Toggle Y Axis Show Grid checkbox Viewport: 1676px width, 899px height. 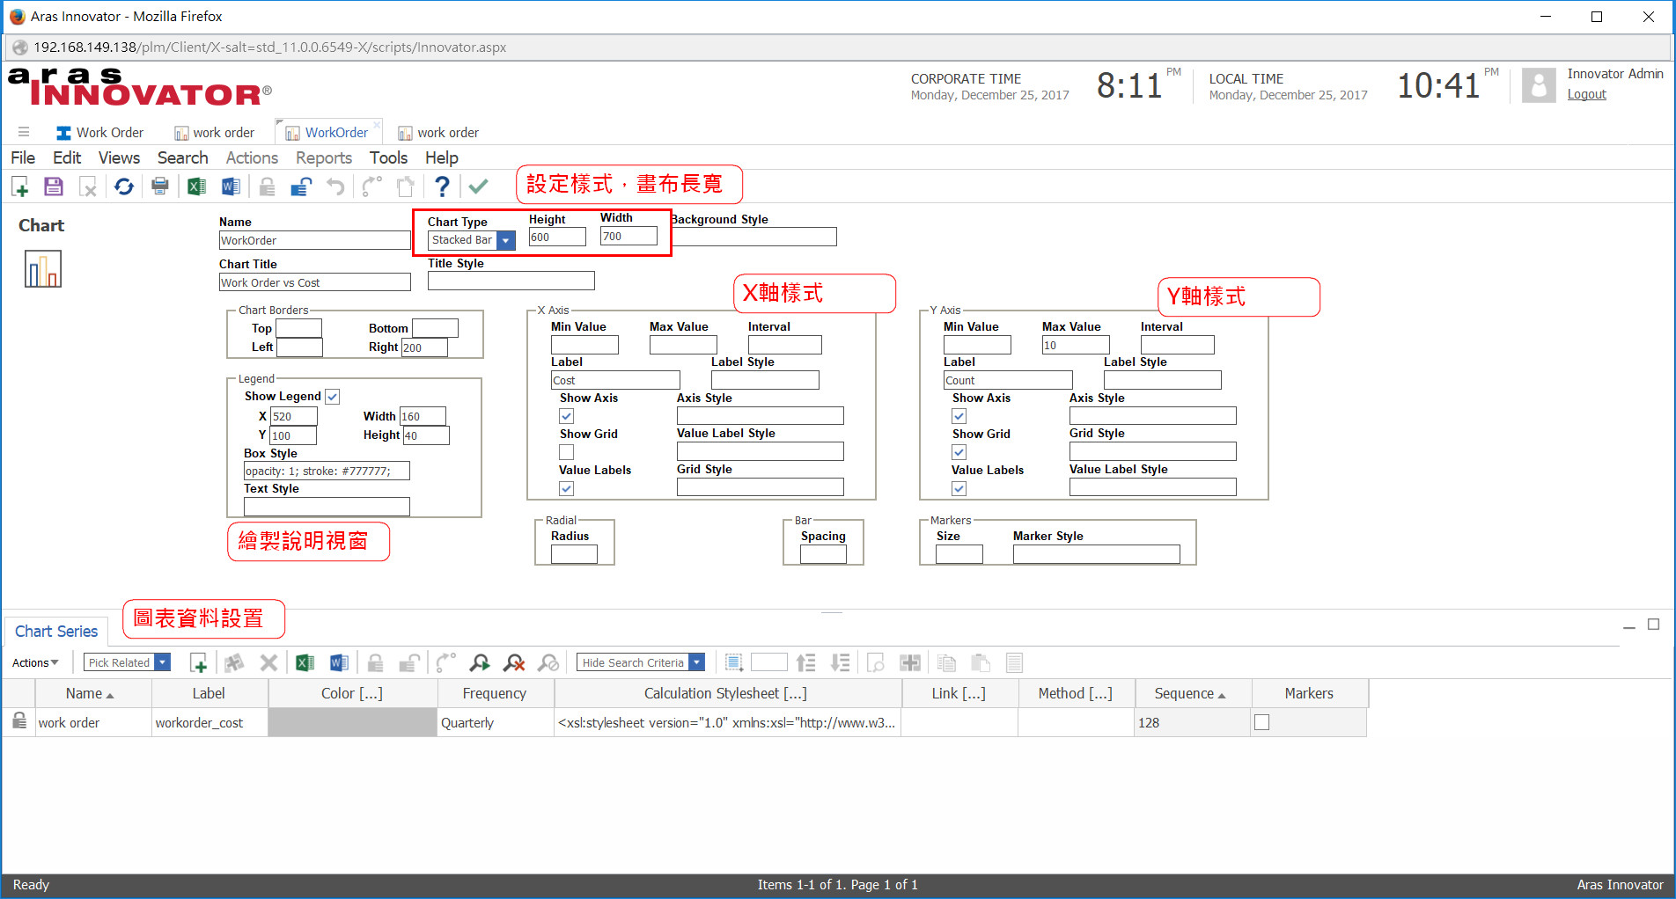959,452
